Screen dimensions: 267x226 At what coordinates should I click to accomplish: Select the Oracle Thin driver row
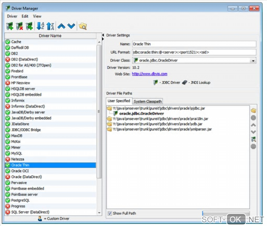pyautogui.click(x=50, y=165)
